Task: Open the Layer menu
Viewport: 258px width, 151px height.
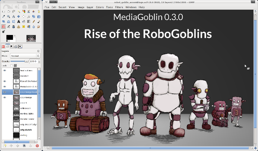Action: [x=90, y=7]
